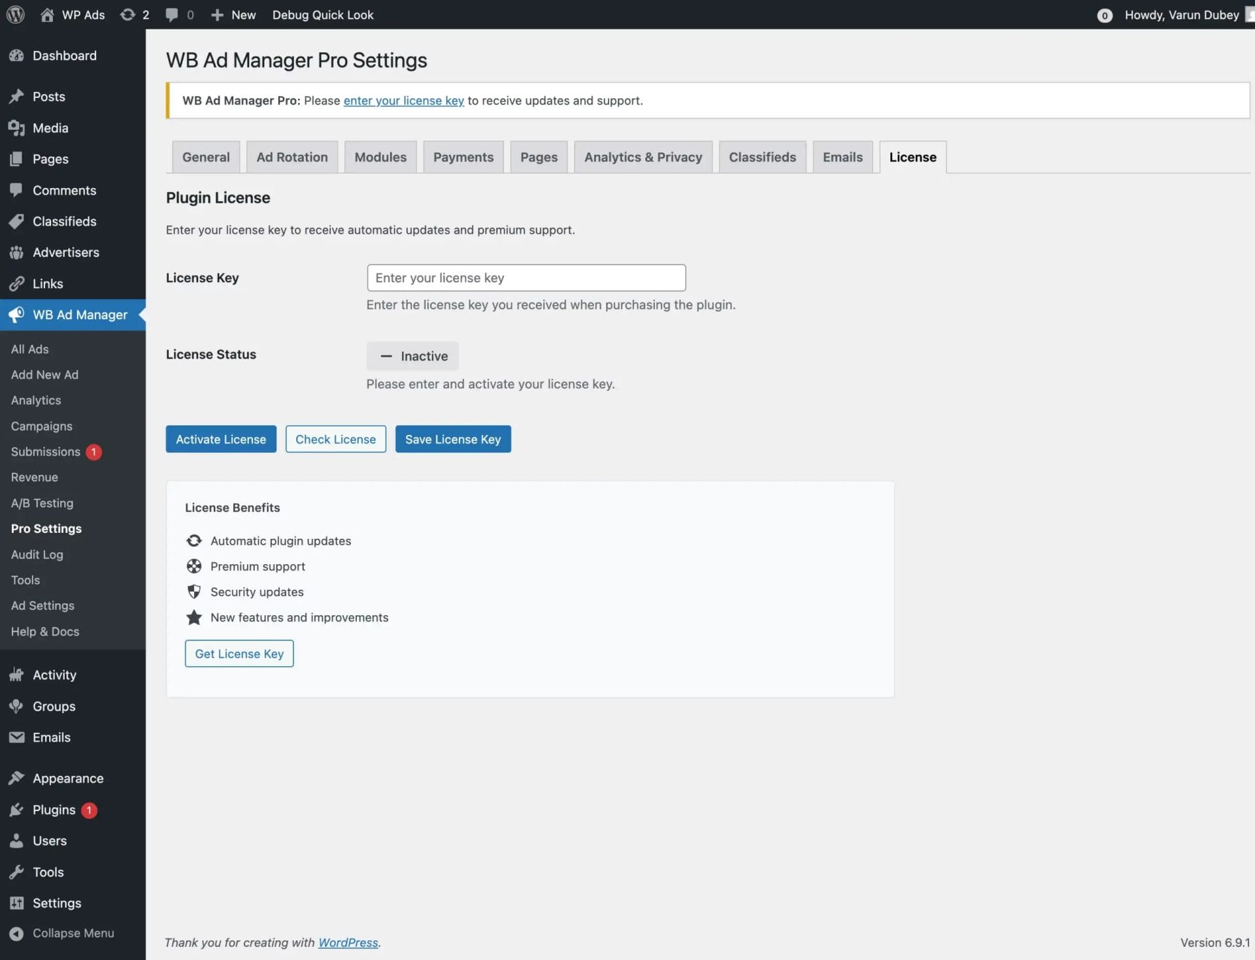Open the comments bubble icon in admin bar
The image size is (1255, 960).
click(x=171, y=14)
